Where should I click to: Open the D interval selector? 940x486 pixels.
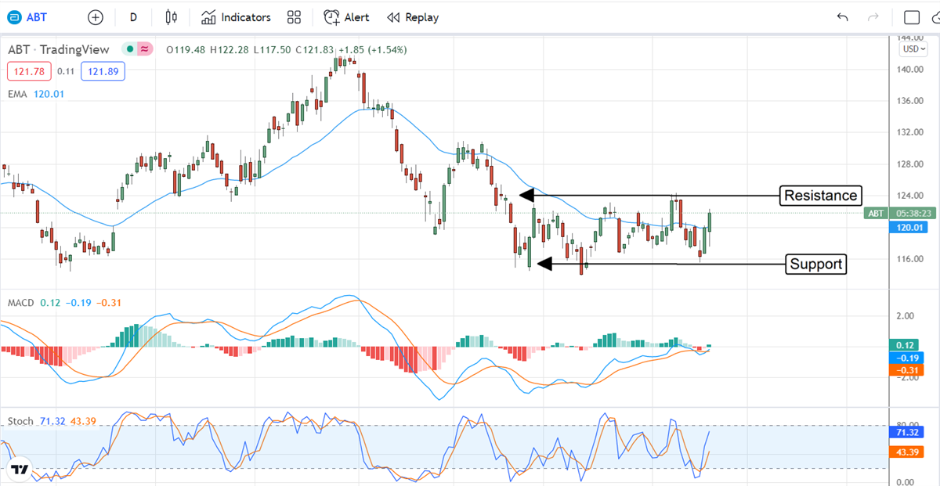click(x=133, y=17)
